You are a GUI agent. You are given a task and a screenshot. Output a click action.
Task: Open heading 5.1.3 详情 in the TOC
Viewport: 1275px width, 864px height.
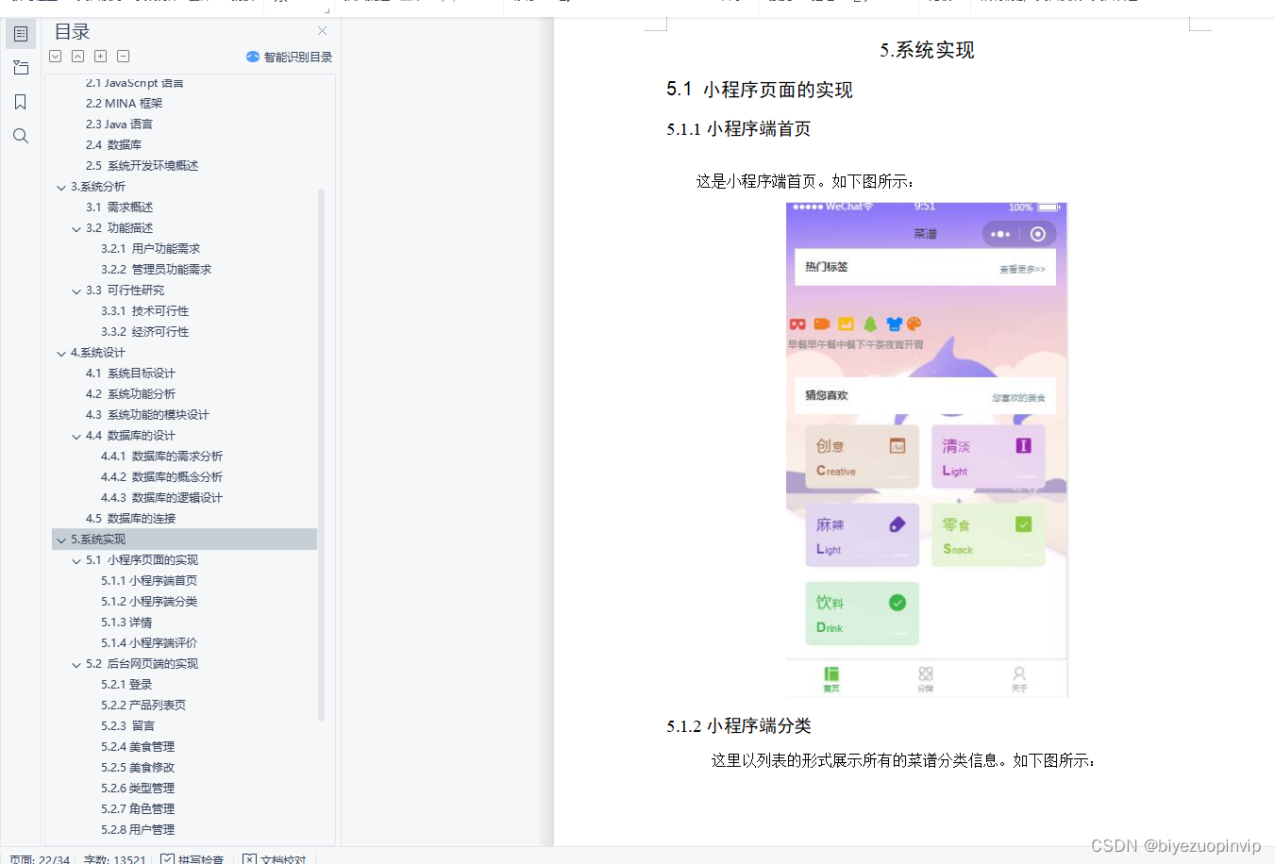click(x=126, y=622)
